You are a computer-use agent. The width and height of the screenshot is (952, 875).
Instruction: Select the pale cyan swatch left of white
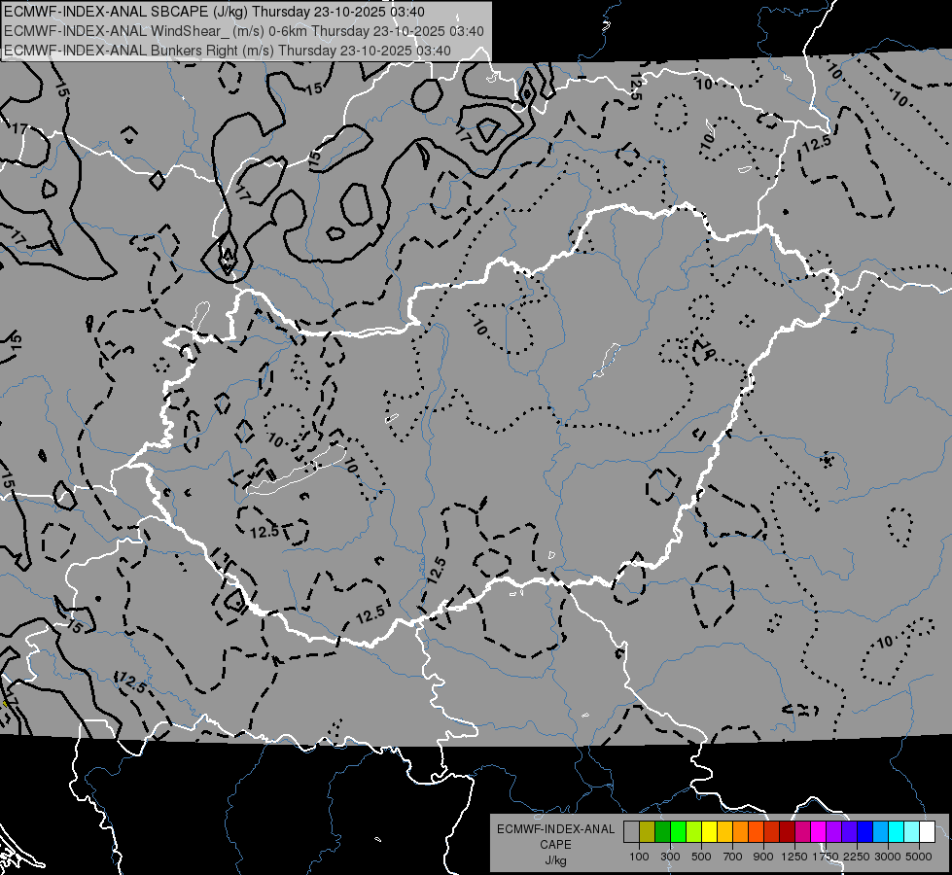click(x=911, y=832)
